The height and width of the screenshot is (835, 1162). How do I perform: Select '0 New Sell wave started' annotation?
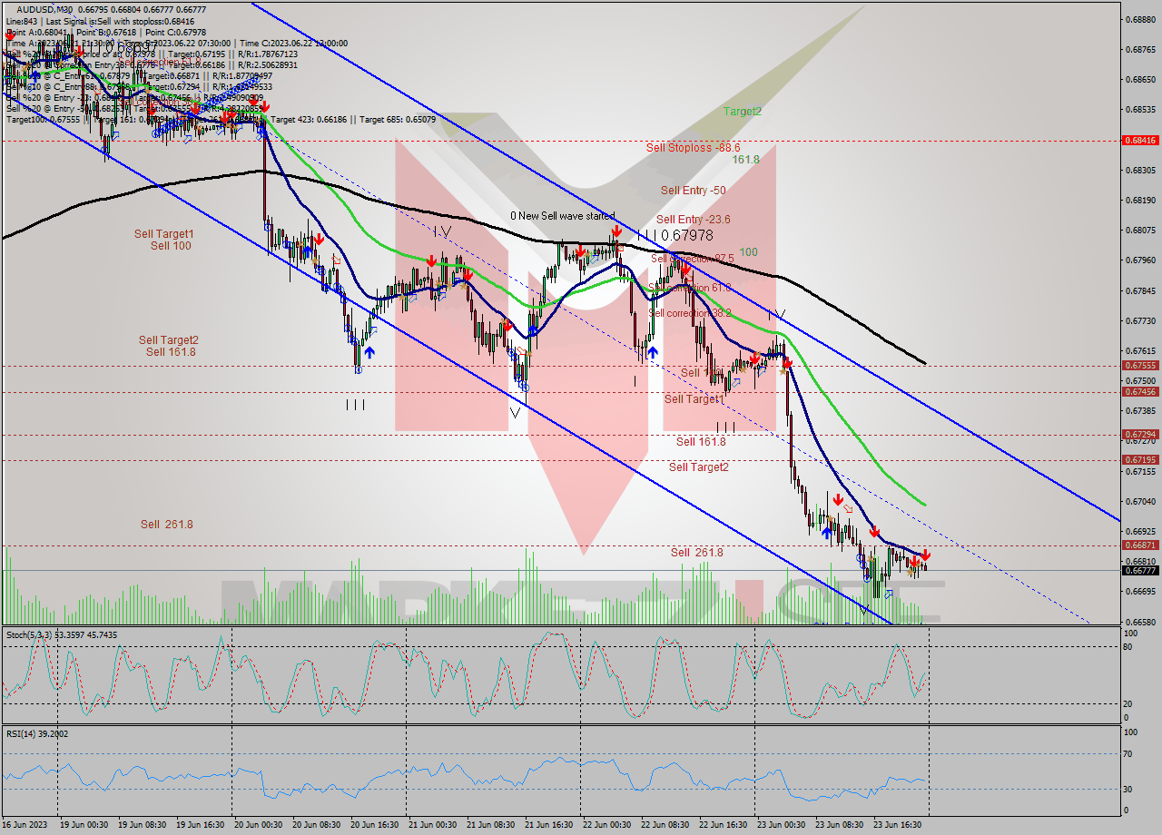click(x=562, y=216)
